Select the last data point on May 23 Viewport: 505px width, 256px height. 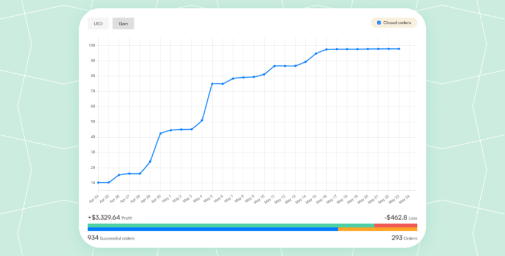(399, 49)
